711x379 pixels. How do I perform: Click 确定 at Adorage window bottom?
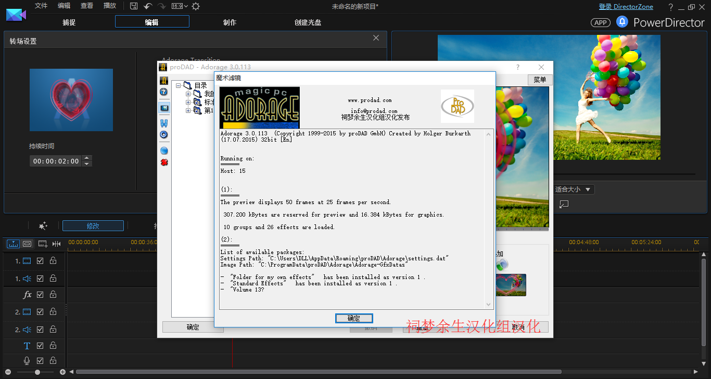click(x=193, y=327)
